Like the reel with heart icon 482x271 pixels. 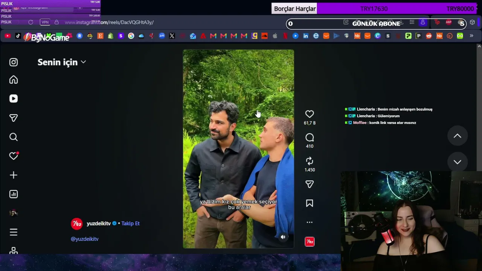[x=310, y=114]
